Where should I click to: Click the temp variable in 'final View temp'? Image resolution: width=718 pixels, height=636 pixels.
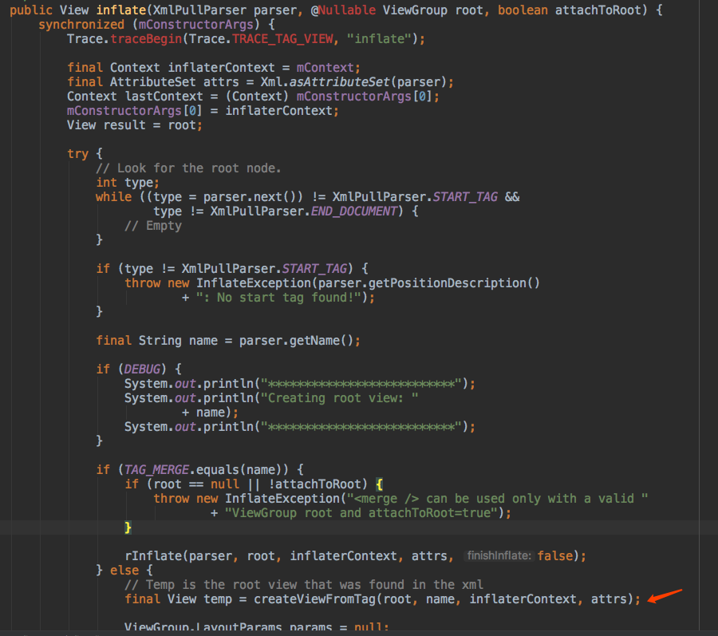(x=218, y=599)
